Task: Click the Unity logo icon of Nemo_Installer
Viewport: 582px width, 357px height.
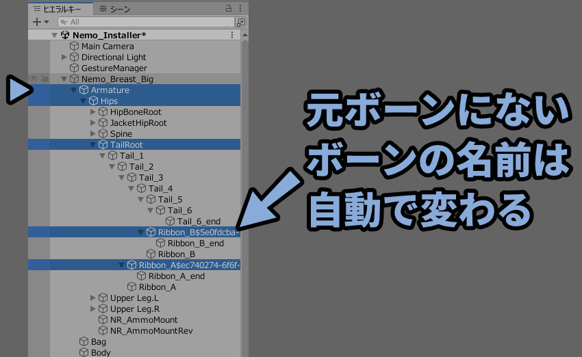Action: tap(65, 35)
